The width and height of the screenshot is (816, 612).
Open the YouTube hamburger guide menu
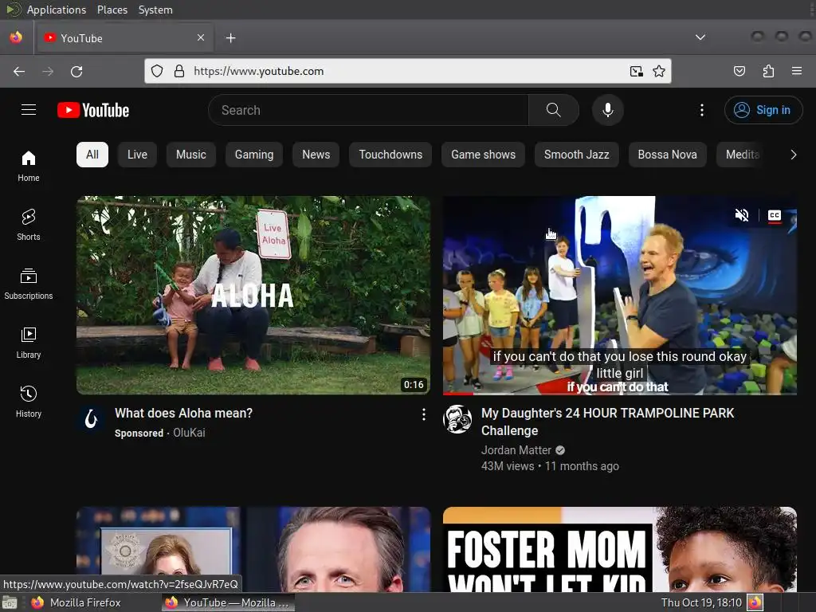(29, 110)
